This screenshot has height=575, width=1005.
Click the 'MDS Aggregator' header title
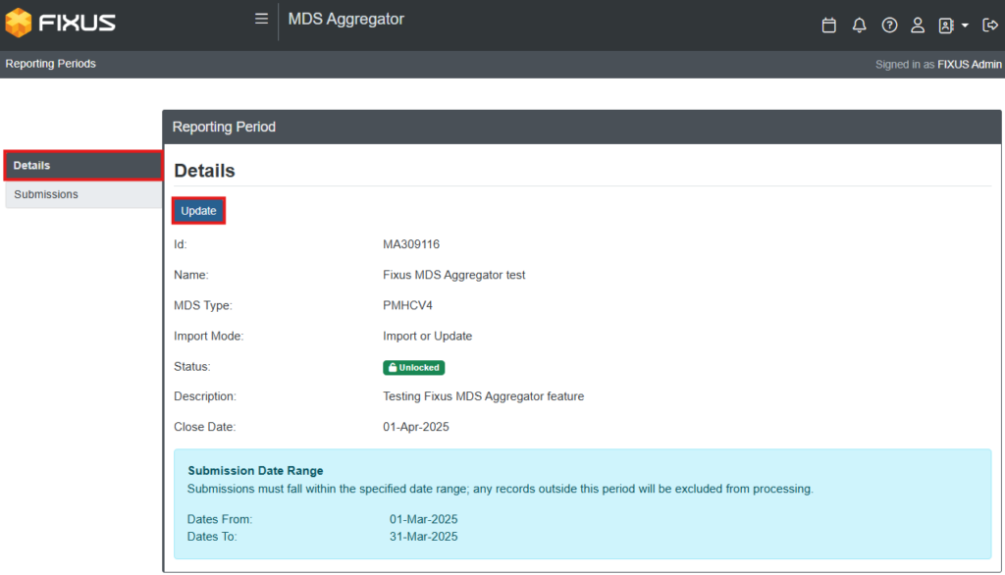tap(346, 20)
